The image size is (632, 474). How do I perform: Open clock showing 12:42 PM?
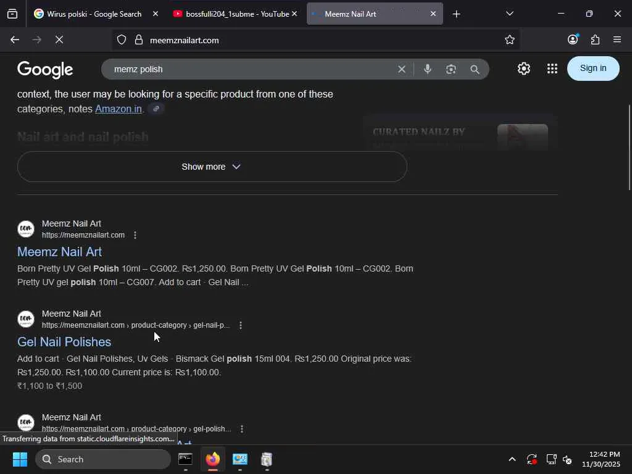[601, 459]
